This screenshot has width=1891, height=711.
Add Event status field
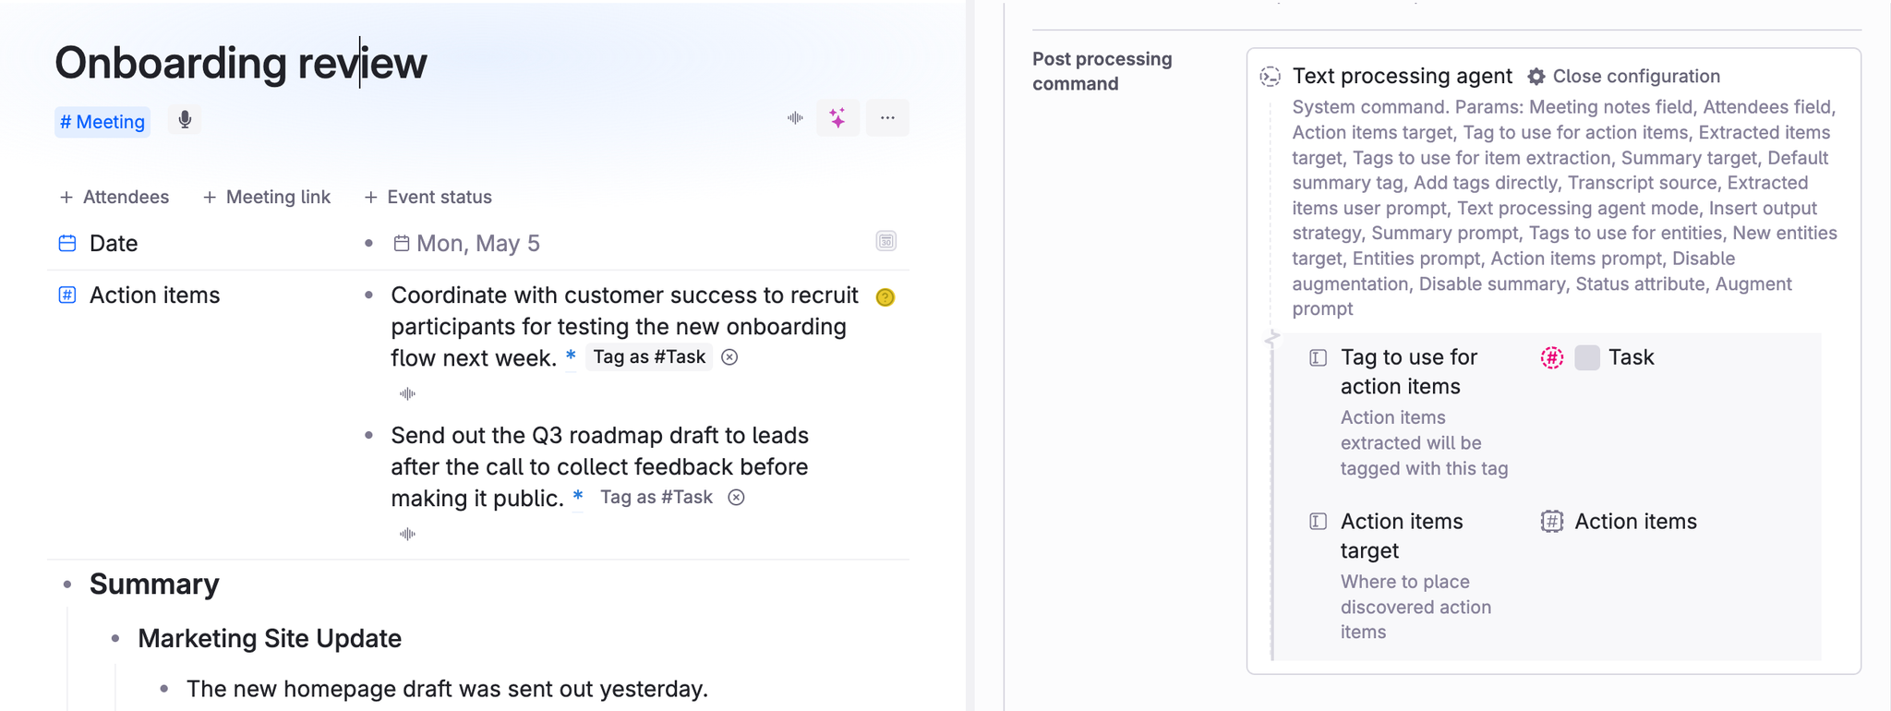click(x=428, y=197)
